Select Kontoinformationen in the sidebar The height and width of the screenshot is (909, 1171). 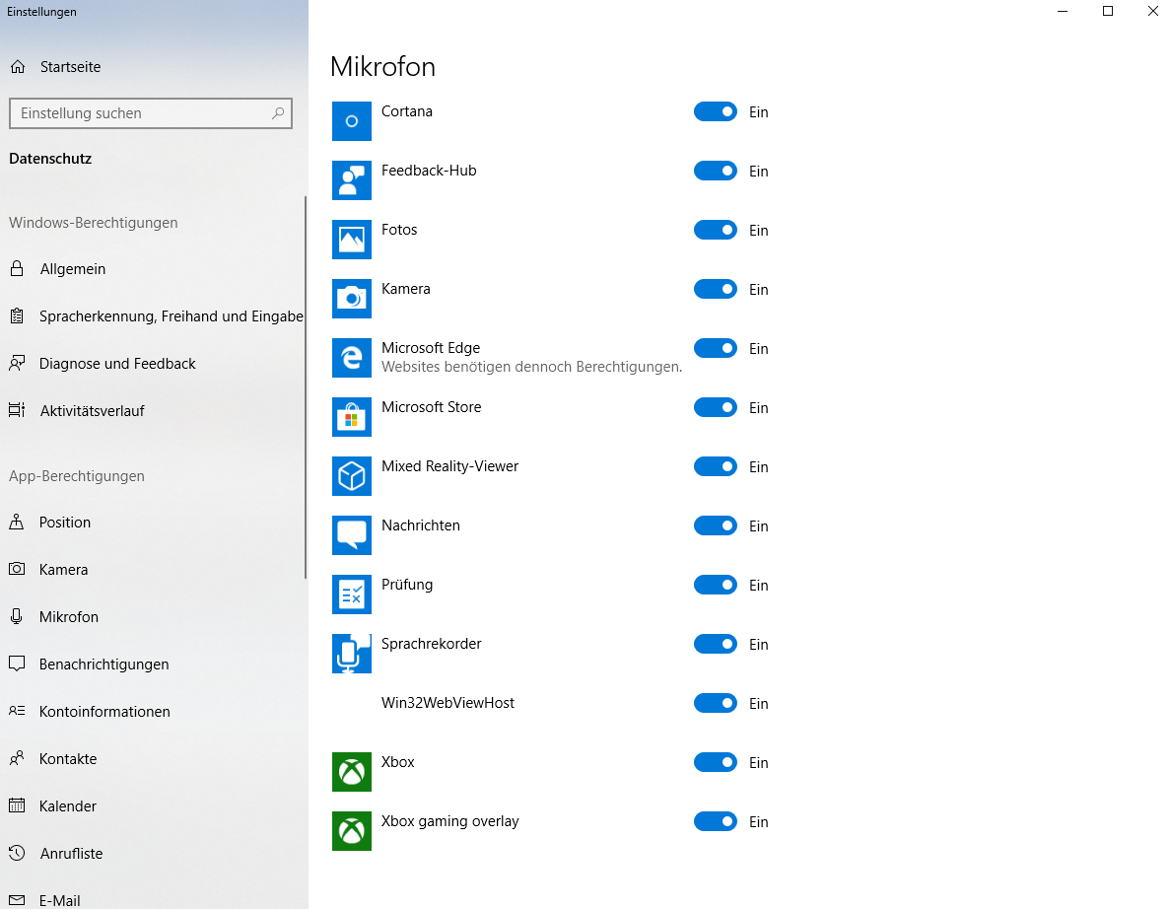[153, 711]
